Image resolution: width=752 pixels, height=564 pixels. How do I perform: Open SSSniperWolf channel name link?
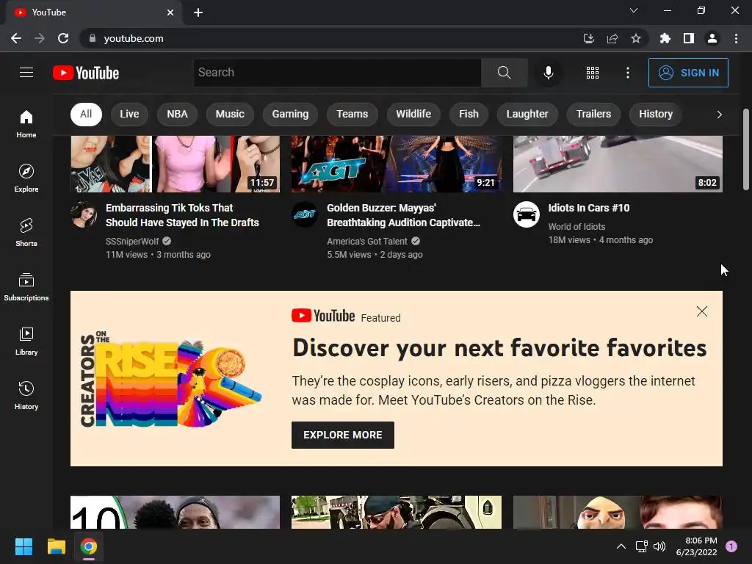[x=132, y=241]
